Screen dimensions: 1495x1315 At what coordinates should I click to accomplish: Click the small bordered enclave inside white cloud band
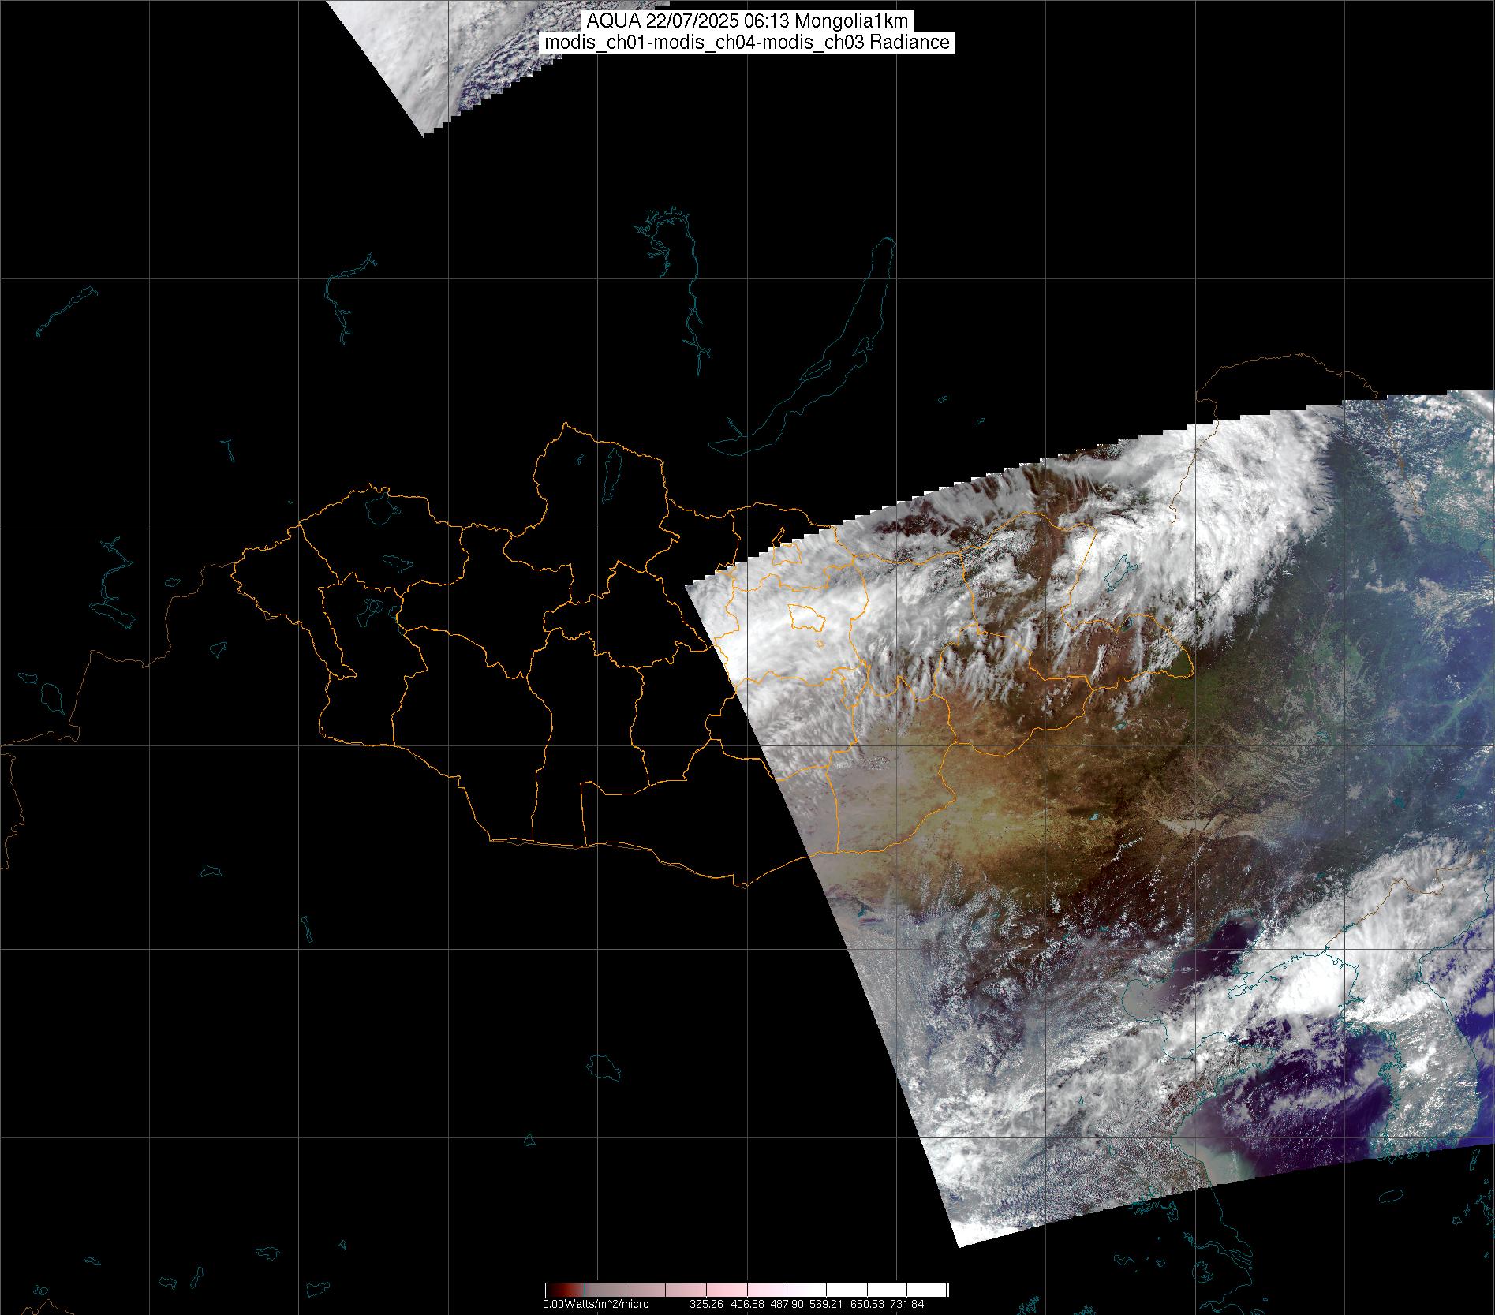pyautogui.click(x=806, y=616)
